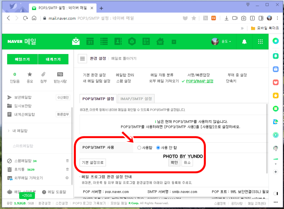Switch to IMAP/SMTP 설정 tab
This screenshot has height=209, width=284.
[136, 99]
